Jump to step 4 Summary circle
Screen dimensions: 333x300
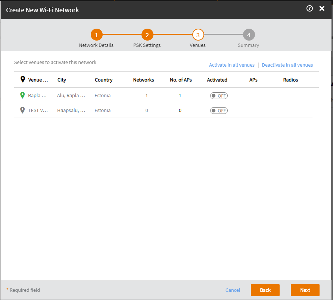[x=249, y=35]
